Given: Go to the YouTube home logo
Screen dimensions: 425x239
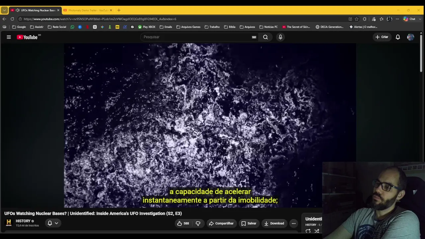Looking at the screenshot, I should point(27,37).
